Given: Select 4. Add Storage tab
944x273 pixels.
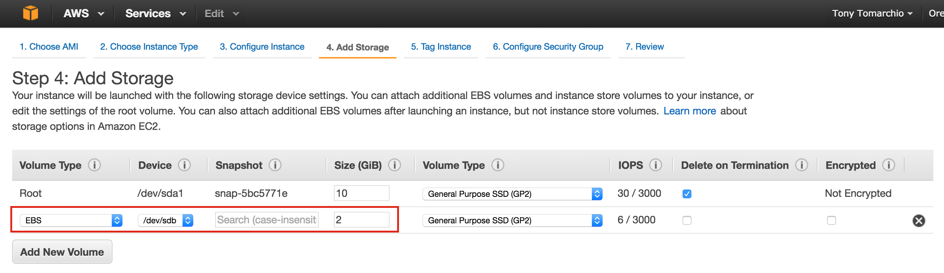Looking at the screenshot, I should [x=357, y=47].
